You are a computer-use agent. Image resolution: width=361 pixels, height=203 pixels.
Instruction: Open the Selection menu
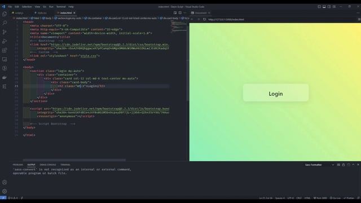click(27, 7)
